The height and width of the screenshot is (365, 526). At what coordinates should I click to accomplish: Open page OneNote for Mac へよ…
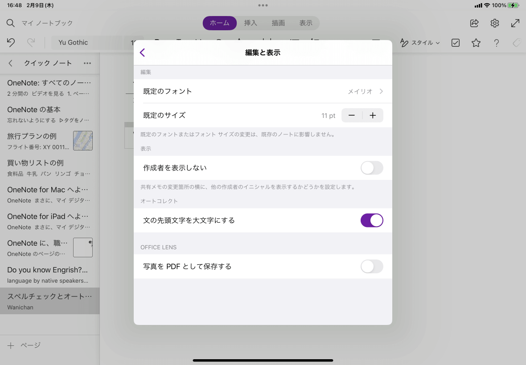(x=49, y=195)
